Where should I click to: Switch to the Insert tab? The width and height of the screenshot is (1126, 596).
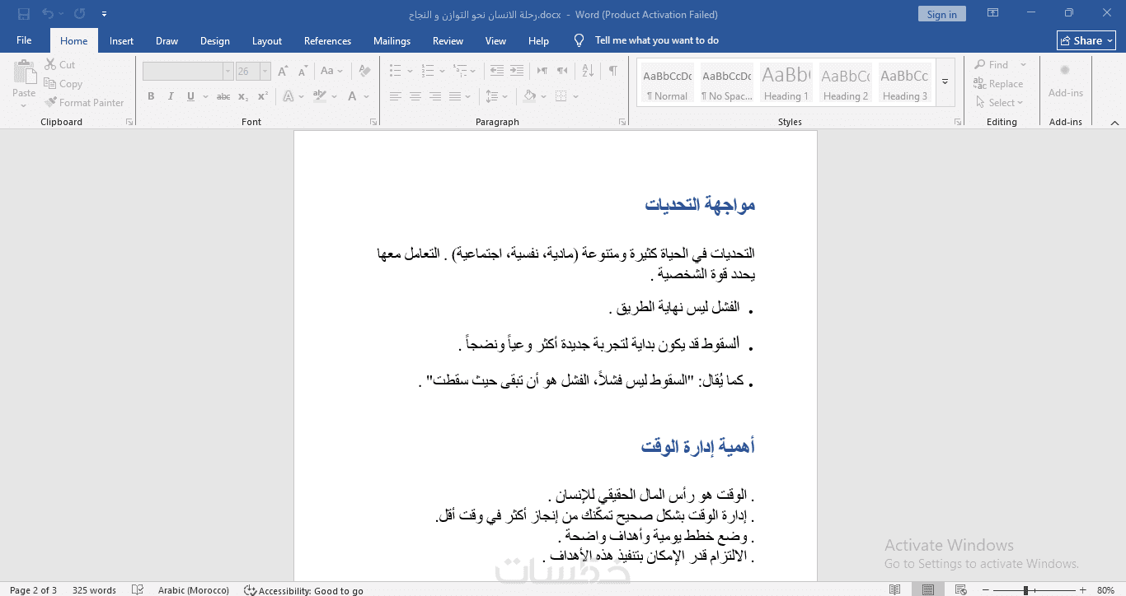pyautogui.click(x=122, y=40)
